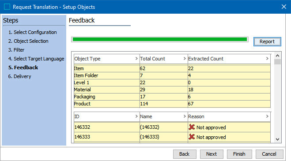Click the red X icon for 146333

click(192, 137)
